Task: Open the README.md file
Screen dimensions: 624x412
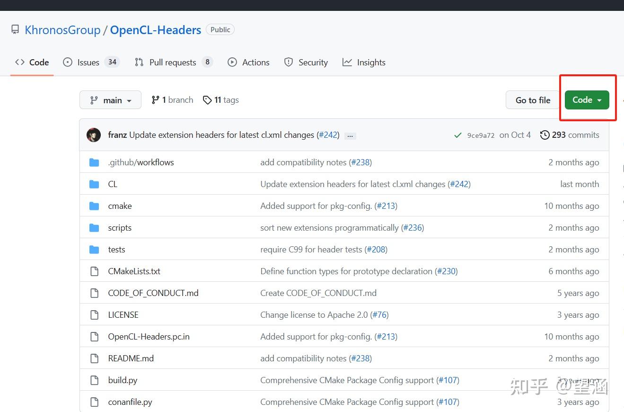Action: (131, 358)
